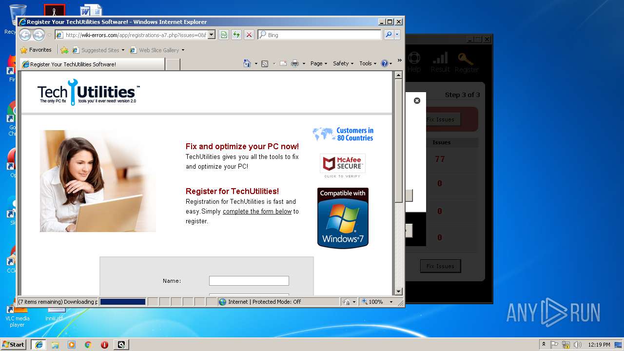Follow the 'complete the form below' link
Viewport: 624px width, 351px height.
257,211
